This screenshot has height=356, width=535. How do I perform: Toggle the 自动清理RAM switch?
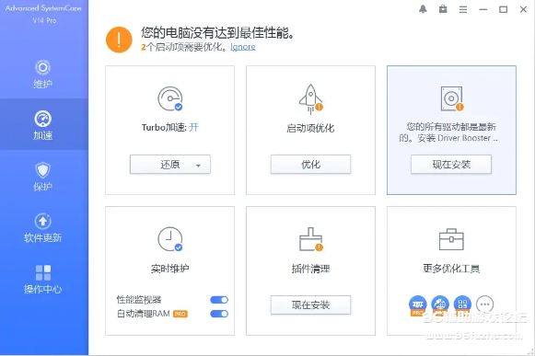click(219, 314)
